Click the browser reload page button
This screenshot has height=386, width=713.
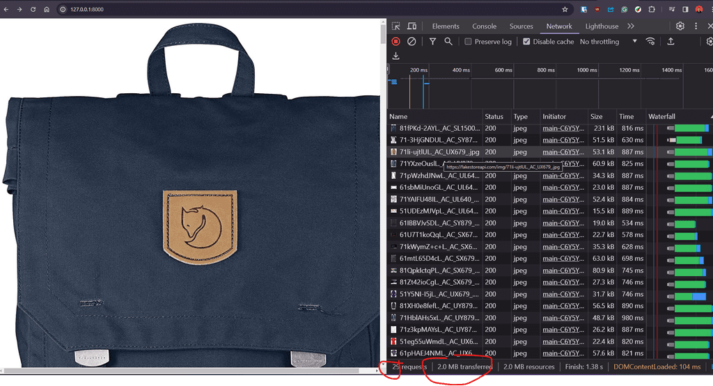[x=33, y=10]
